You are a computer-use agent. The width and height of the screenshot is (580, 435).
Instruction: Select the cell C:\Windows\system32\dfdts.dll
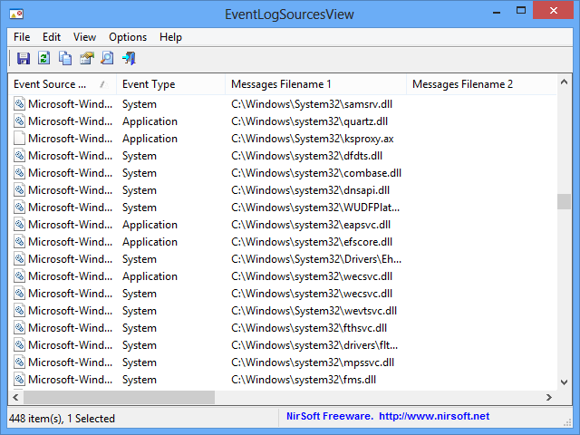pos(306,156)
